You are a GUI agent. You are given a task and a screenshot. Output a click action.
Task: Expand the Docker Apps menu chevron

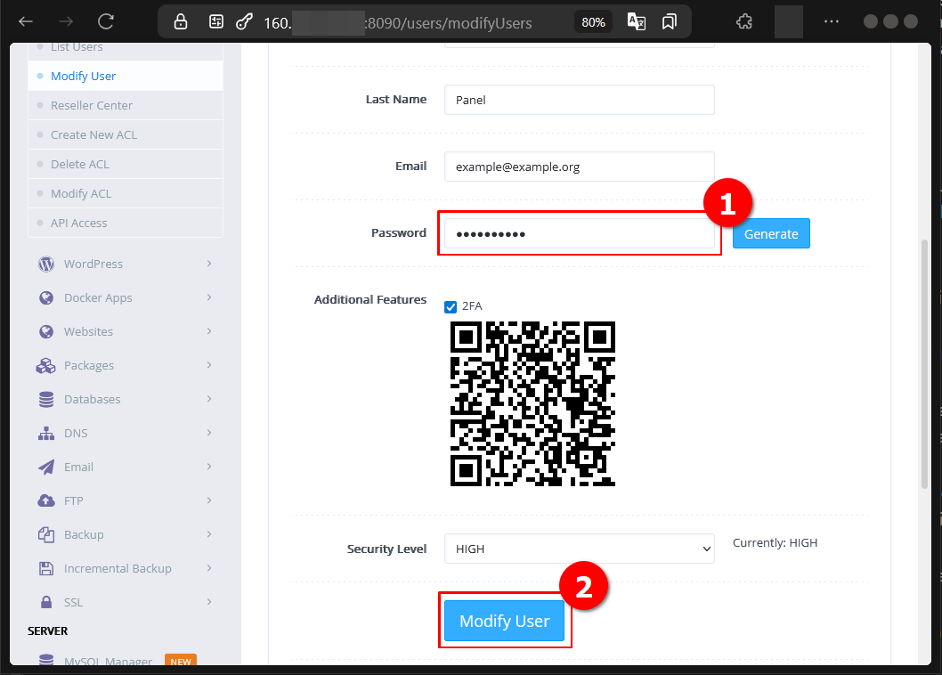tap(209, 297)
